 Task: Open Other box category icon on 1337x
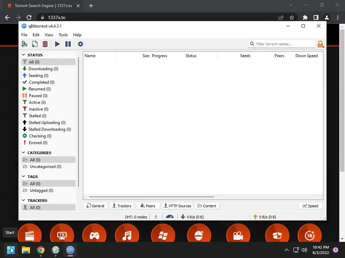(x=277, y=234)
